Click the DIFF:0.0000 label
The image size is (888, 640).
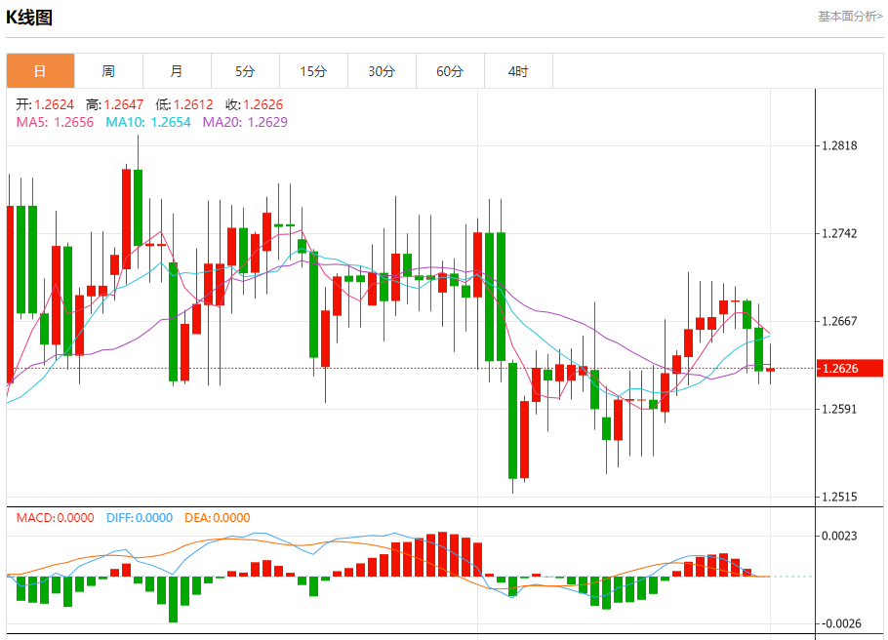(140, 518)
